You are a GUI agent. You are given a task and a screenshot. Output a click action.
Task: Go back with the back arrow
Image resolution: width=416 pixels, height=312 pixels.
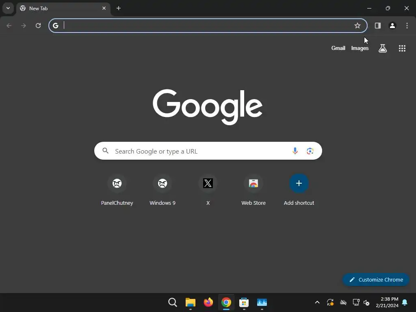9,26
